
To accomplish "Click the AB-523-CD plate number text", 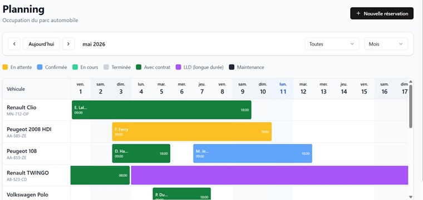I will coord(17,179).
